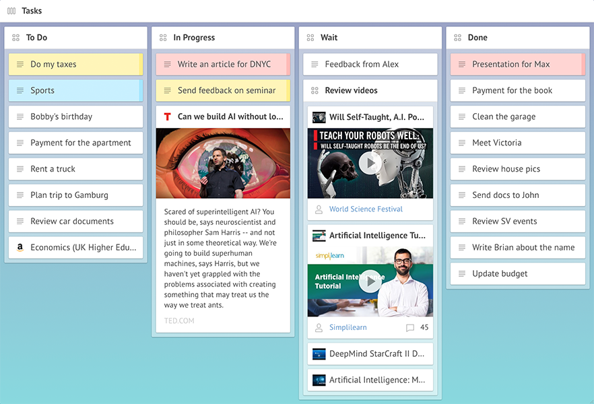Click the note icon beside Bobby's birthday
This screenshot has height=404, width=594.
[x=20, y=116]
